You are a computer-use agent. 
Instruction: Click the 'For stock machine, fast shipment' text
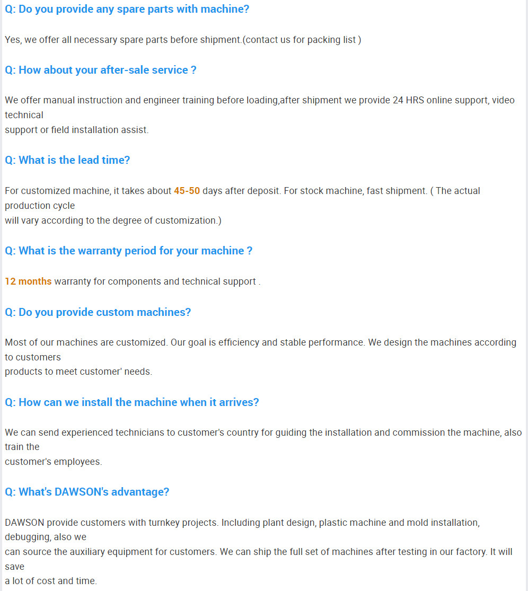click(355, 191)
